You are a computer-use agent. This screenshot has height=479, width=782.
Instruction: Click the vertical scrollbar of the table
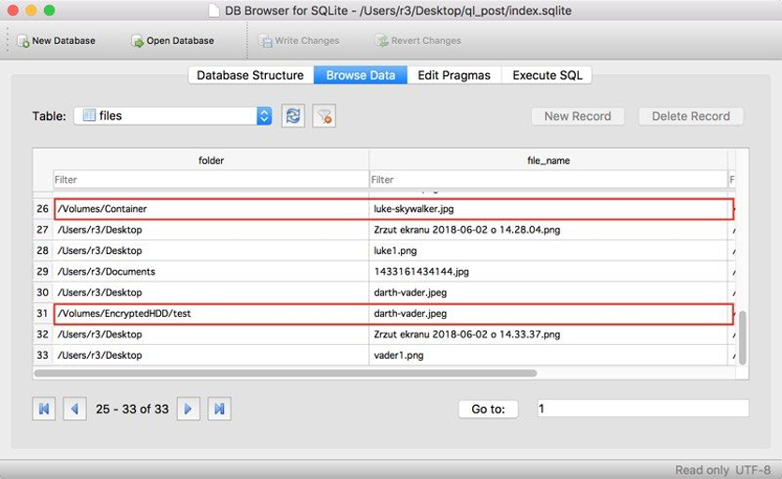point(743,337)
